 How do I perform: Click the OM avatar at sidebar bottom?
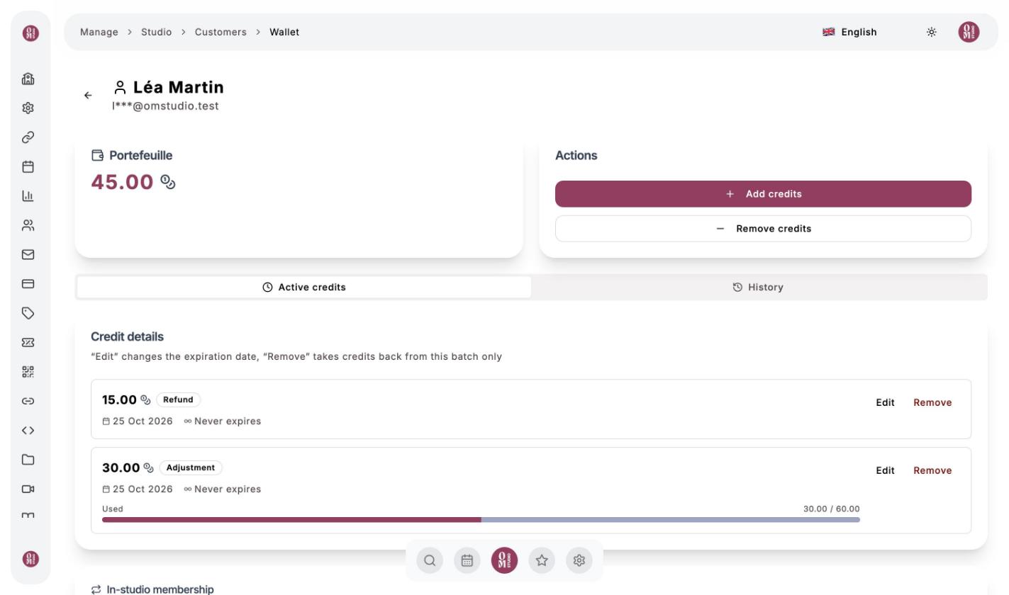(x=30, y=559)
